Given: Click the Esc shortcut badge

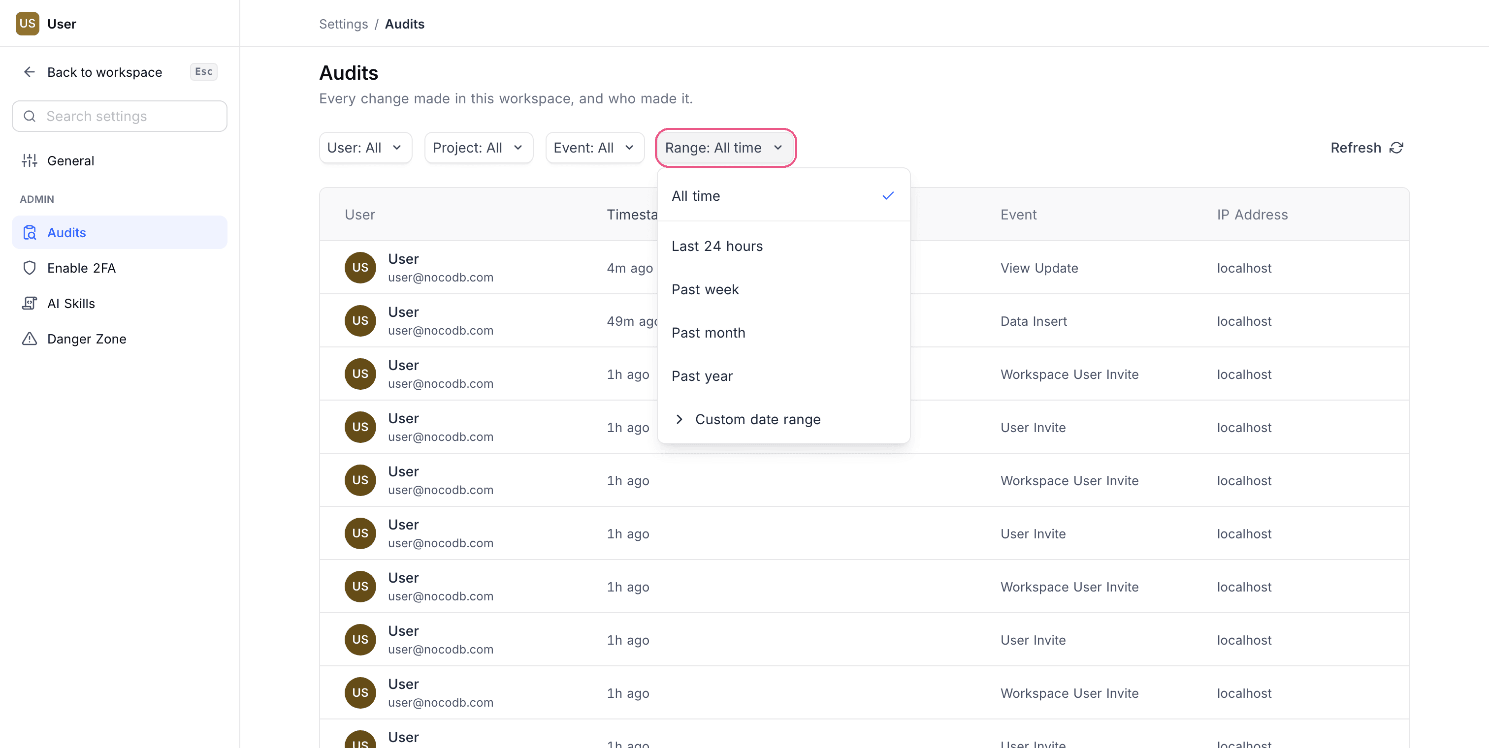Looking at the screenshot, I should click(203, 72).
